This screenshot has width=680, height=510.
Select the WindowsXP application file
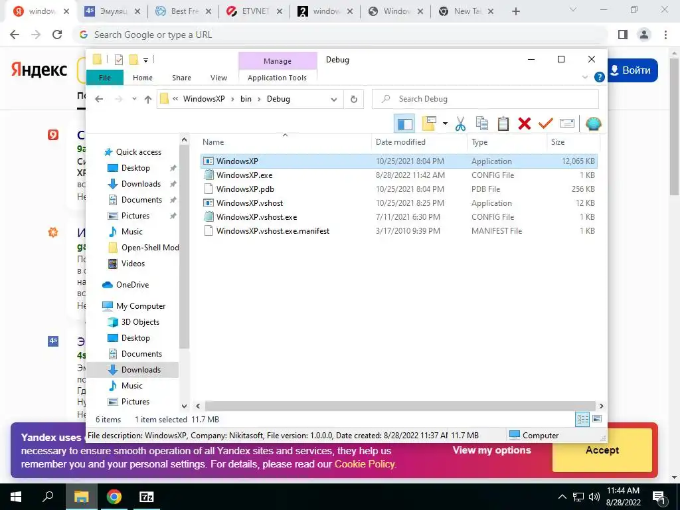coord(399,161)
